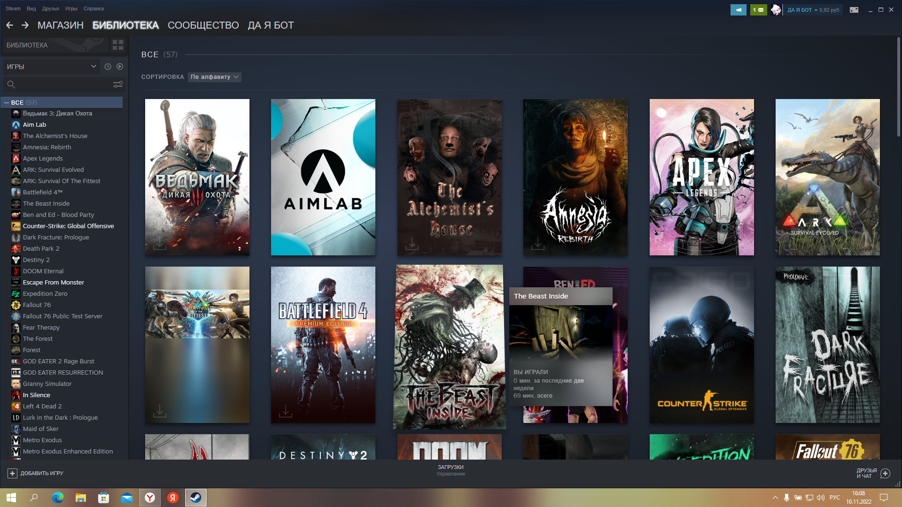
Task: Open the ИГРЫ category dropdown
Action: (51, 67)
